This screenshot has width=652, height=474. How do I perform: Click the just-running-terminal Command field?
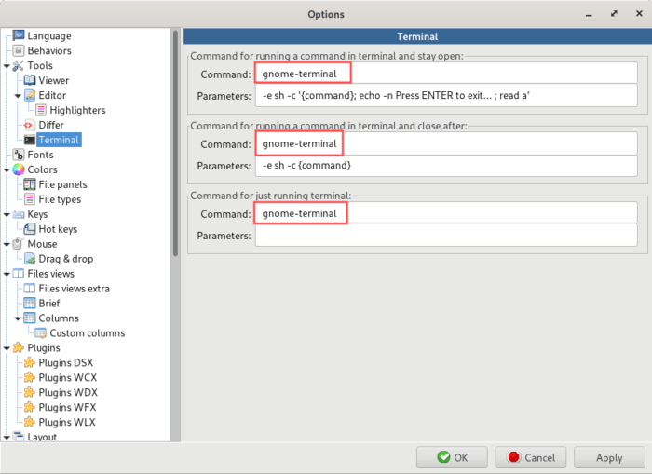click(x=446, y=213)
